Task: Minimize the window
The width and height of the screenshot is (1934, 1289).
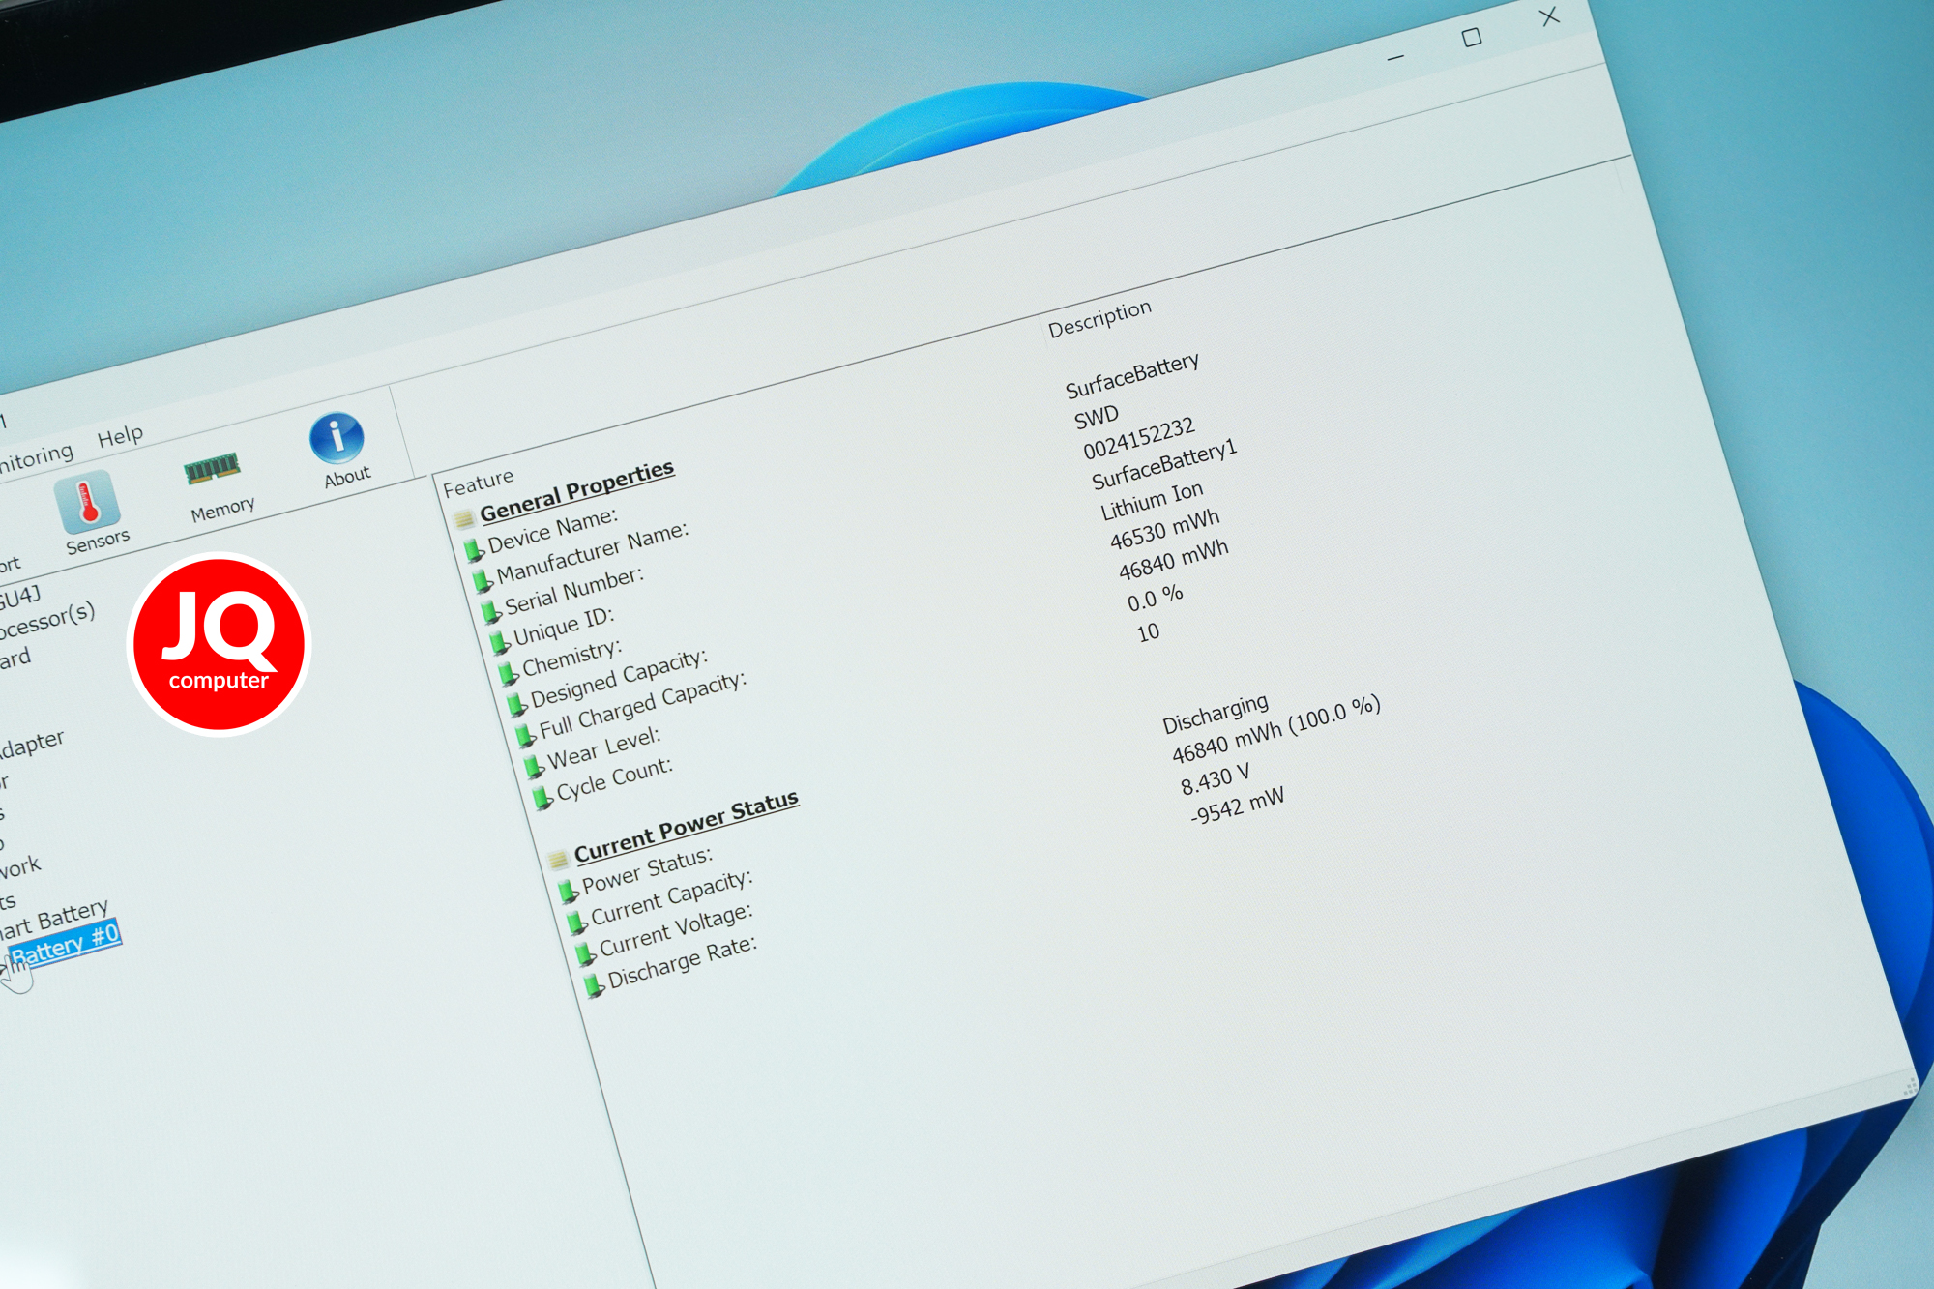Action: tap(1395, 58)
